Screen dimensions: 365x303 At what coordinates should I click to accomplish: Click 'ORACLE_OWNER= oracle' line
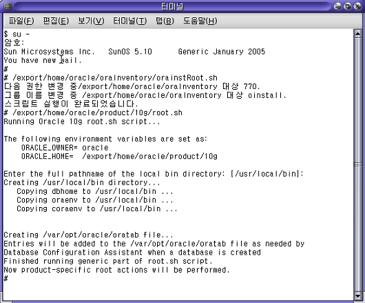click(65, 148)
